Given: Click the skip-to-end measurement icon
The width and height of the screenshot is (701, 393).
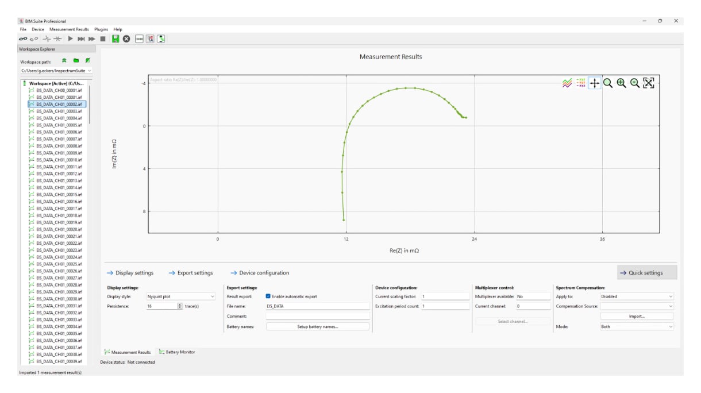Looking at the screenshot, I should (x=81, y=38).
